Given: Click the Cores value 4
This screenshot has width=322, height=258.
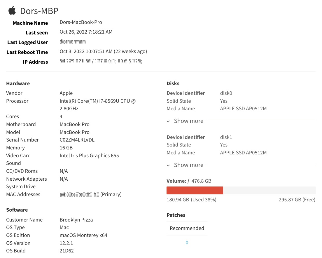Looking at the screenshot, I should 61,116.
